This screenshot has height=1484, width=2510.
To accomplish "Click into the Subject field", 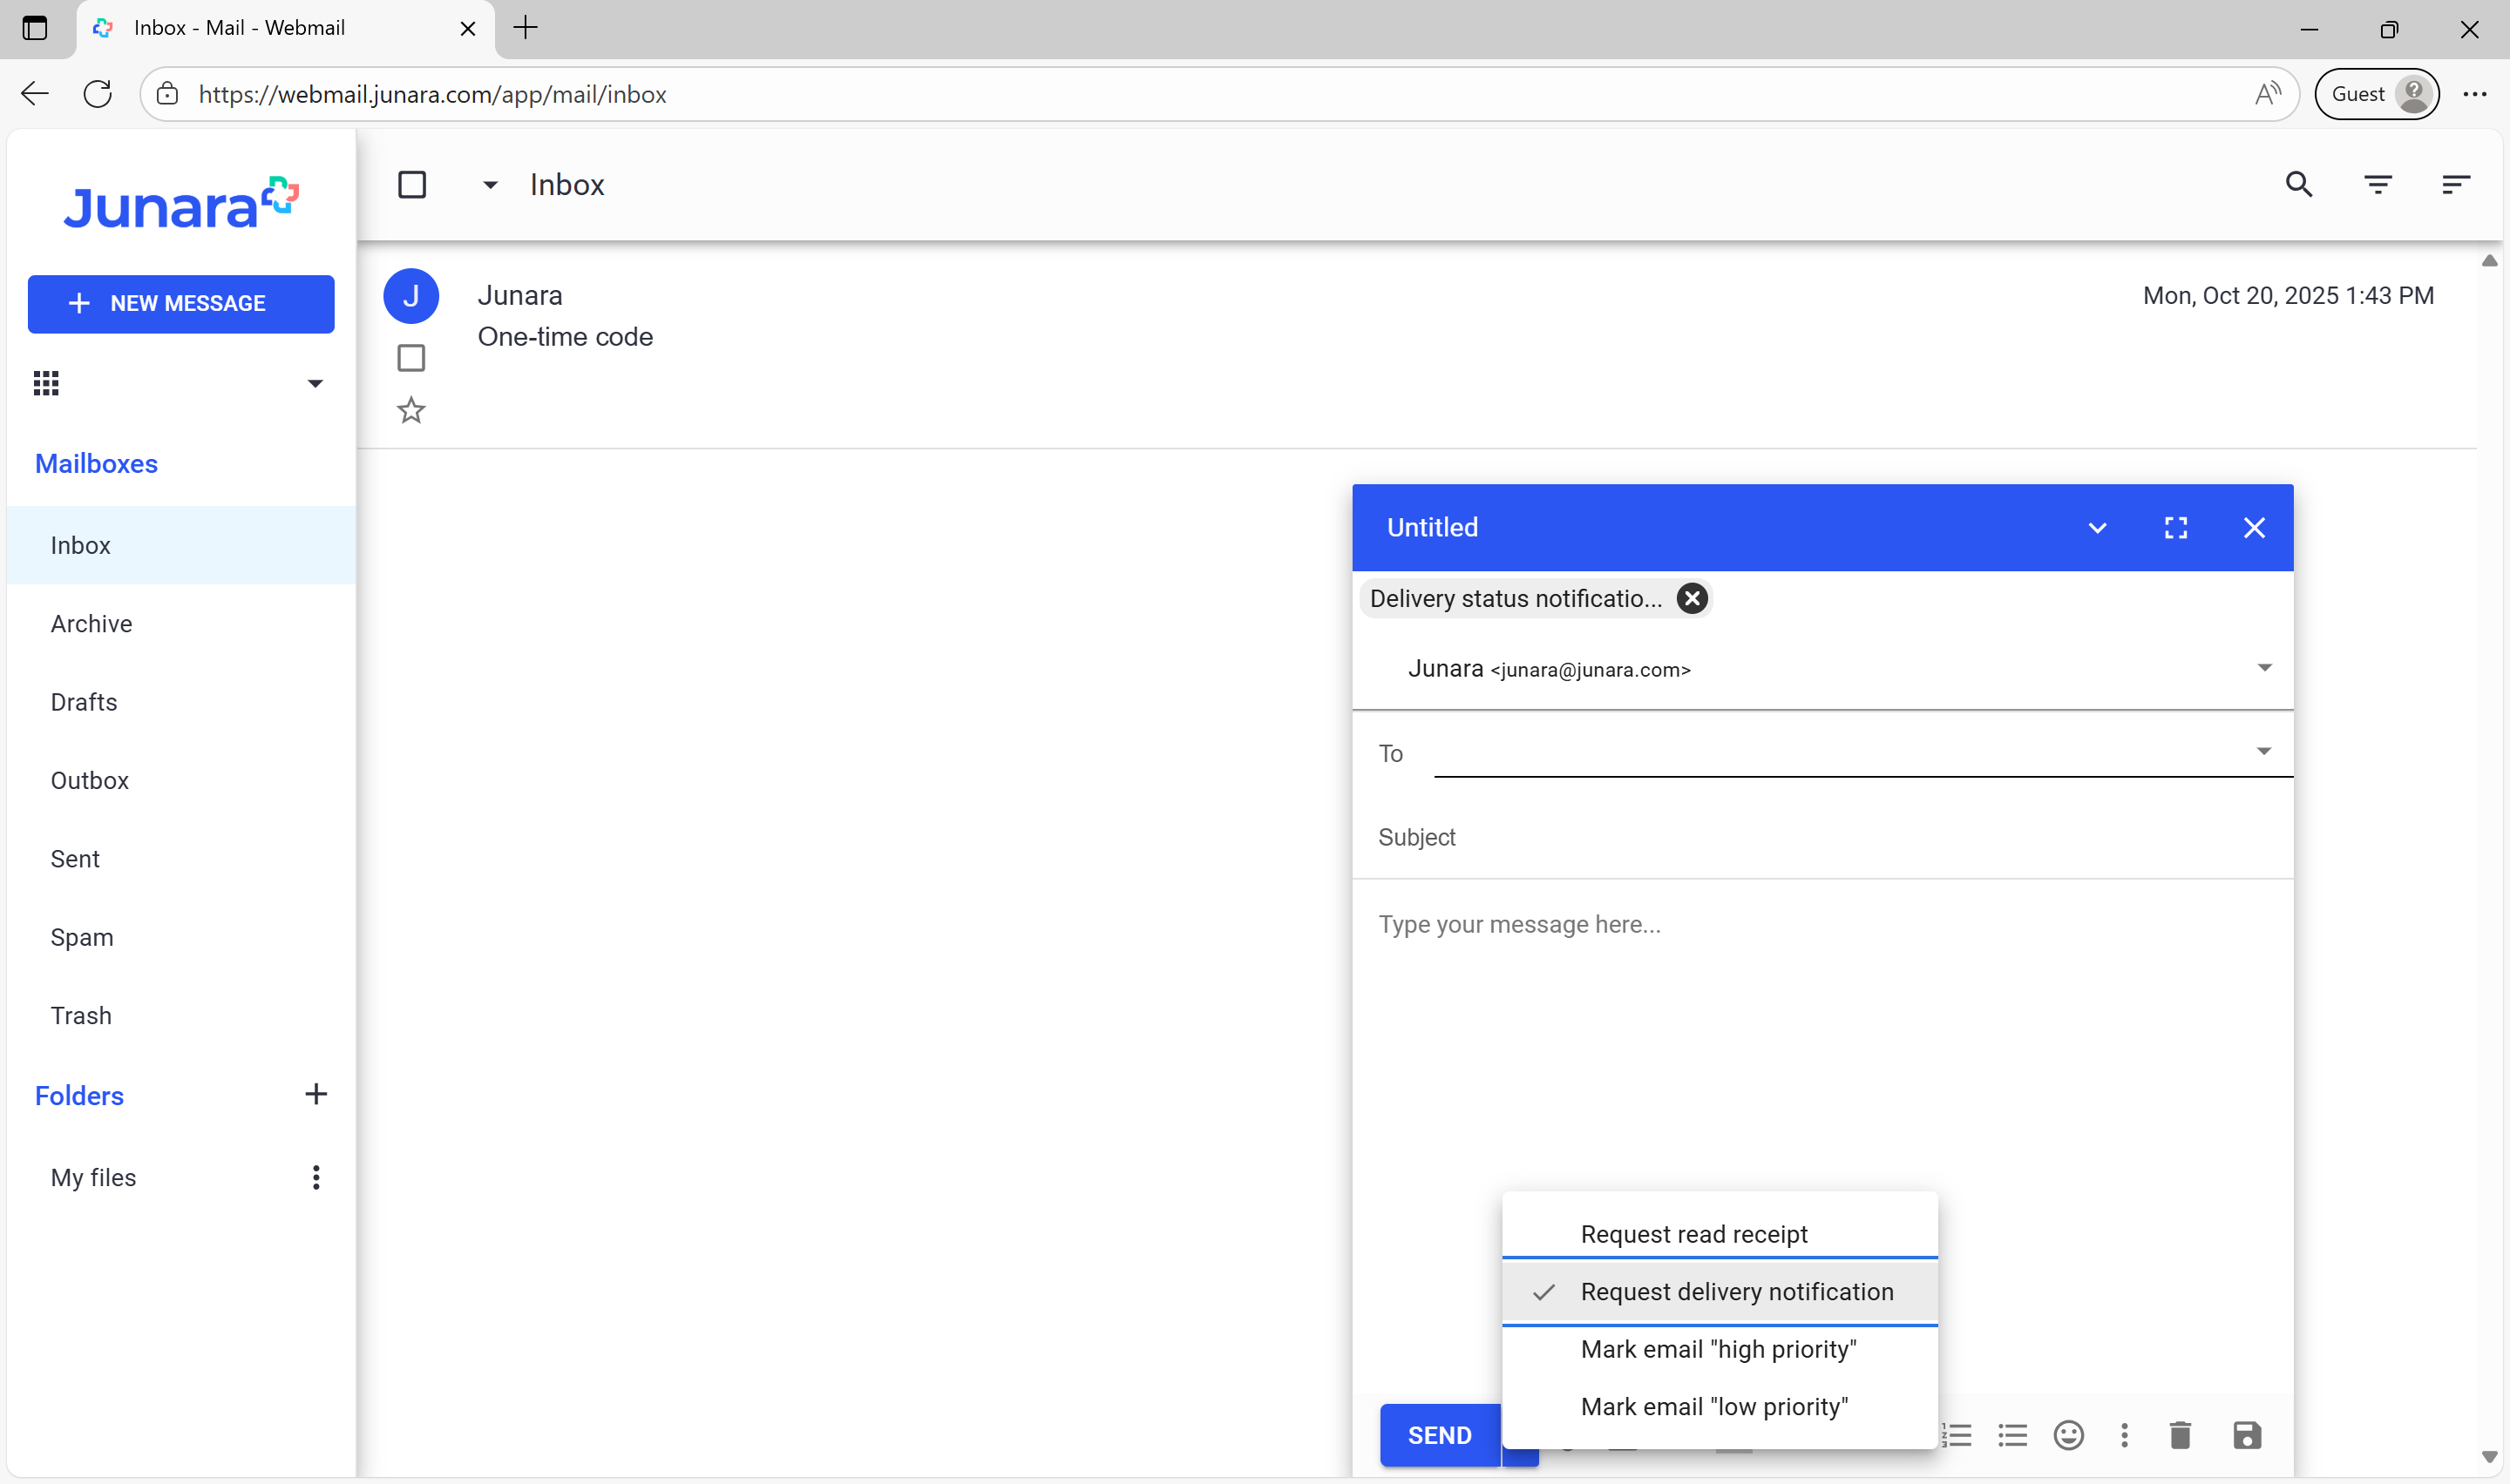I will pyautogui.click(x=1821, y=837).
